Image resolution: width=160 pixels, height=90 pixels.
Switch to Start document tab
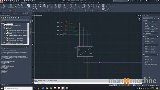point(4,13)
